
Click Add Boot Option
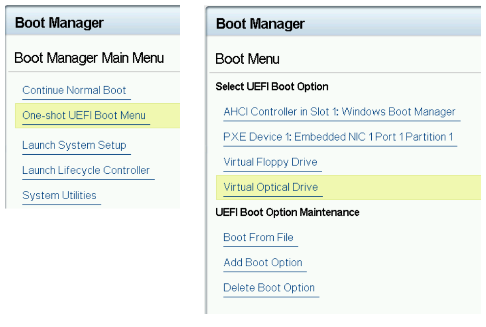pyautogui.click(x=262, y=263)
